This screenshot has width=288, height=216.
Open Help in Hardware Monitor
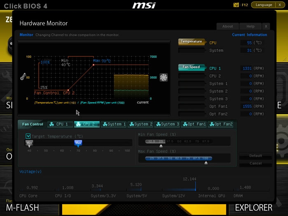click(250, 26)
